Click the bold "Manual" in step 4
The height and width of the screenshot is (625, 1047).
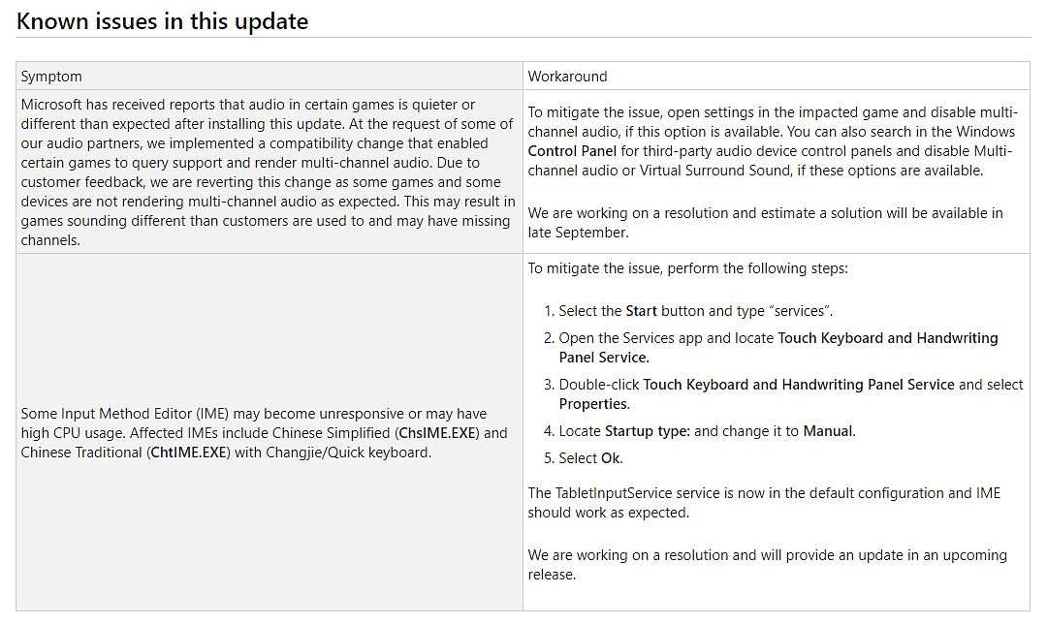tap(829, 431)
